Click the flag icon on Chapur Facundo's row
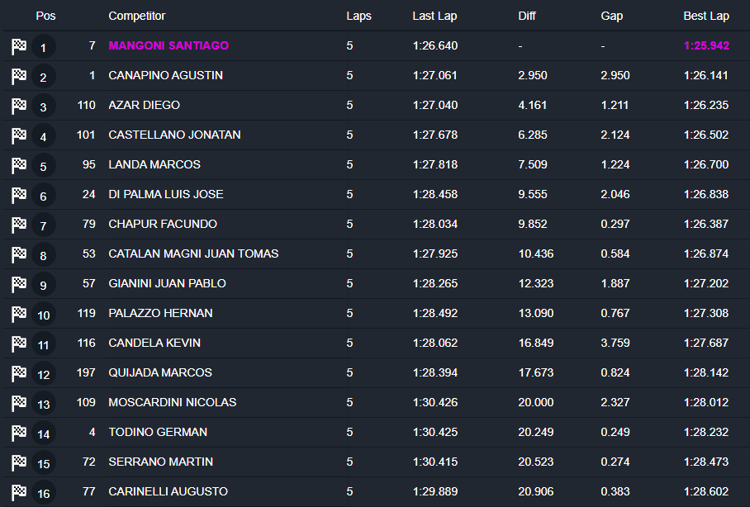 coord(19,225)
